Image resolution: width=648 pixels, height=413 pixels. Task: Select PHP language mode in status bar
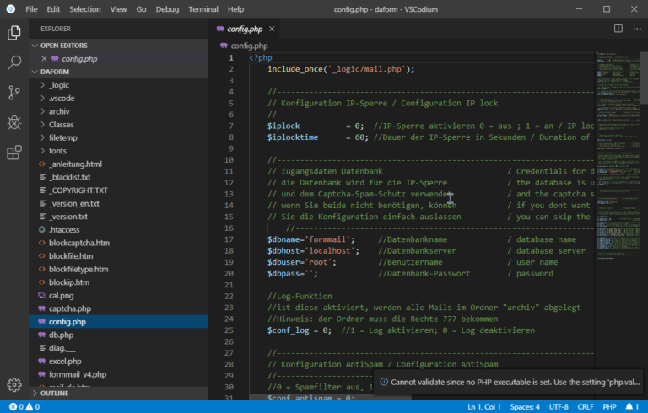click(609, 407)
